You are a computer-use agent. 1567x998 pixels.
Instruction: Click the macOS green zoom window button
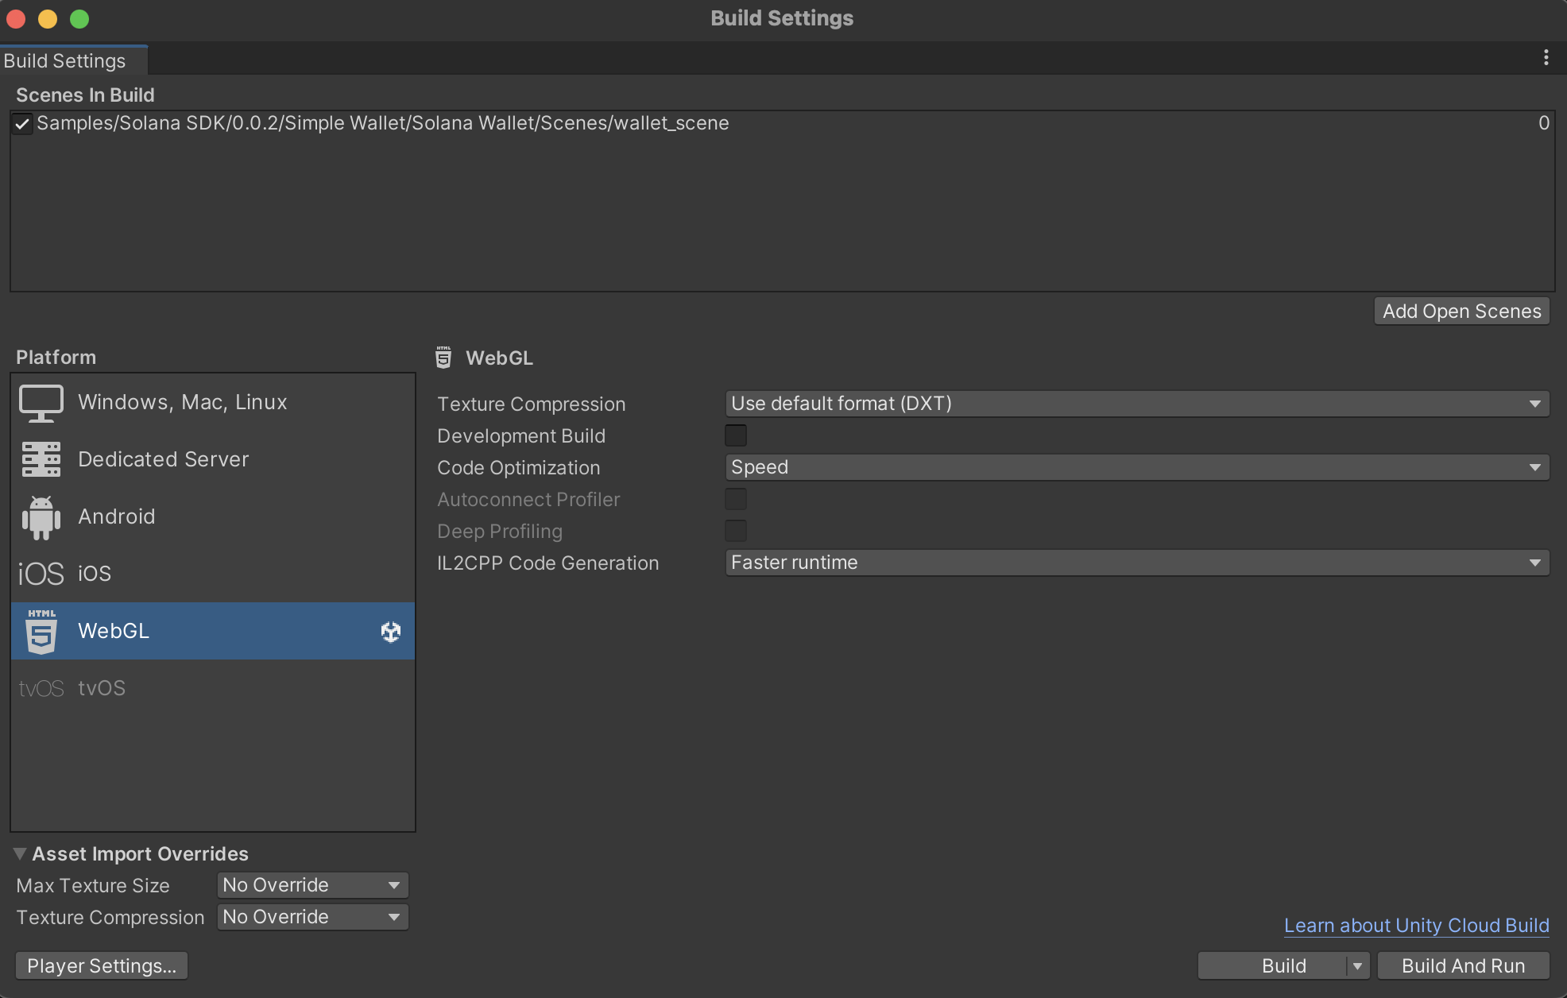(x=79, y=19)
